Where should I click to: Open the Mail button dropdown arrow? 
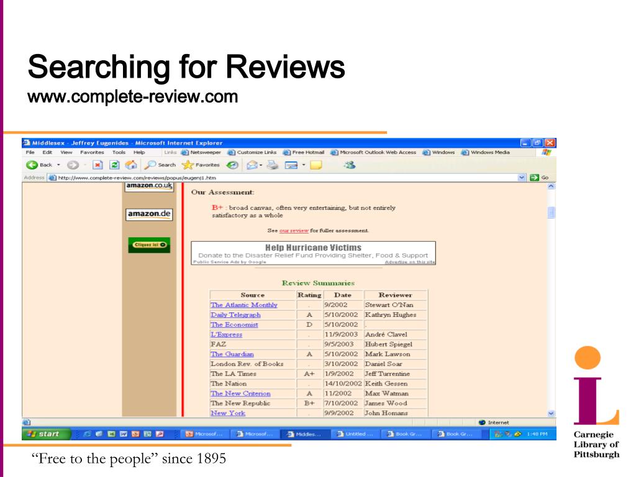click(x=260, y=165)
